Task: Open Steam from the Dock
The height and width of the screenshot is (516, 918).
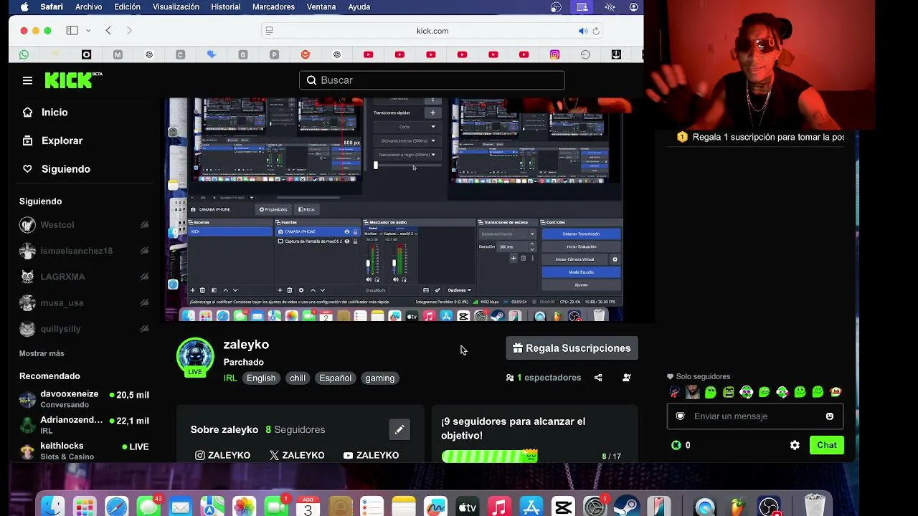Action: click(x=626, y=507)
